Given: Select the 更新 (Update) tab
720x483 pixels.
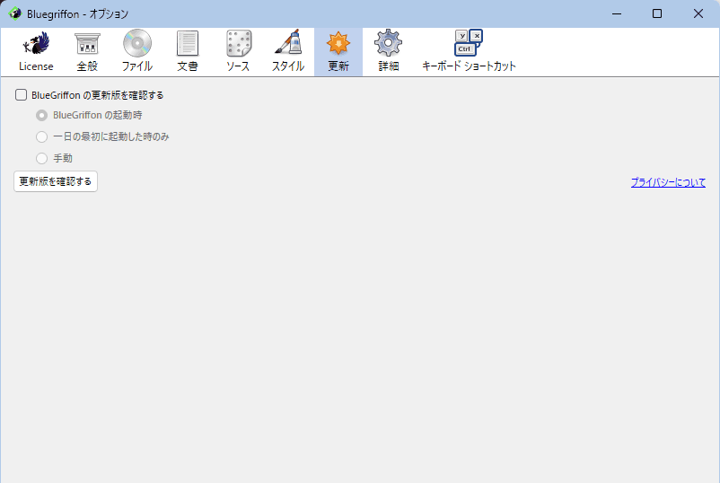Looking at the screenshot, I should (338, 51).
